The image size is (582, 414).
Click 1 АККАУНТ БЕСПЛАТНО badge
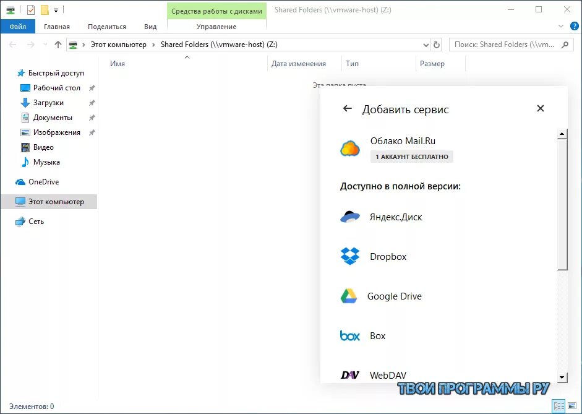click(412, 157)
